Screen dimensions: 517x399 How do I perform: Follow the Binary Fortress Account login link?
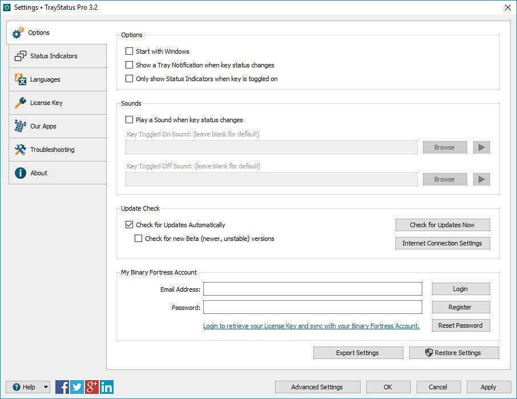311,325
